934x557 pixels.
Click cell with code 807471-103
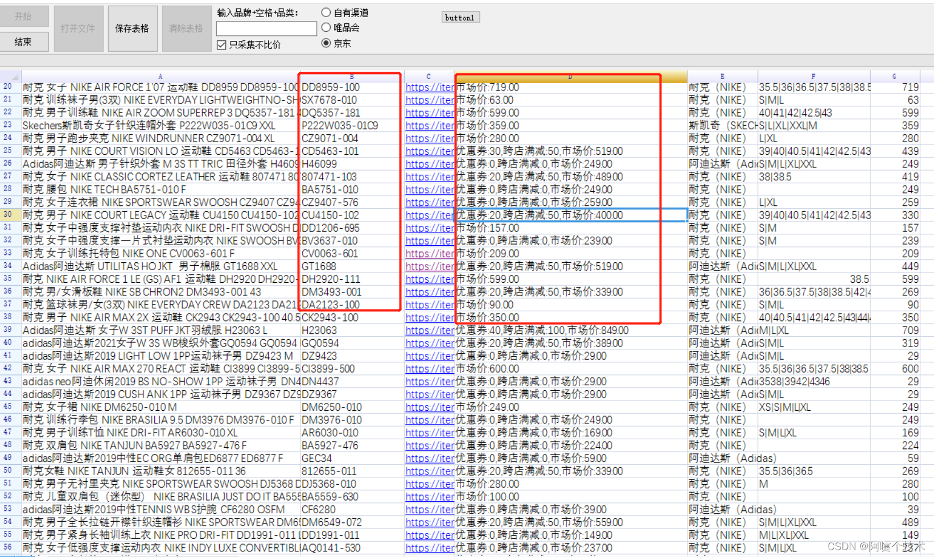[x=352, y=177]
